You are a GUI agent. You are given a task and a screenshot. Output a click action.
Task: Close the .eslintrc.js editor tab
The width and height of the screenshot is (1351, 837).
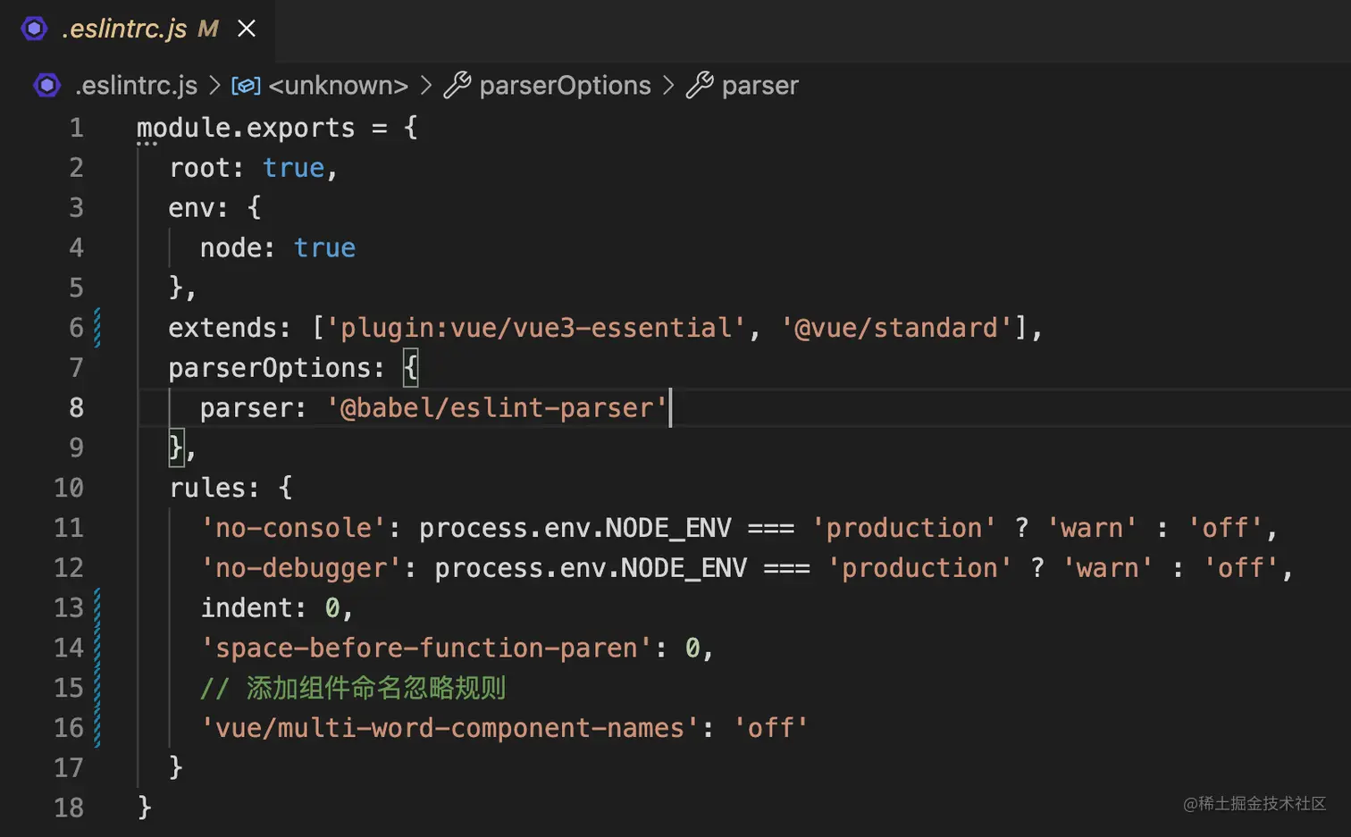pos(247,29)
